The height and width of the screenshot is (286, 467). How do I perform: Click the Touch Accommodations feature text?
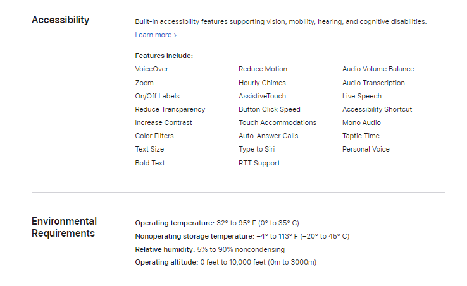[x=277, y=122]
